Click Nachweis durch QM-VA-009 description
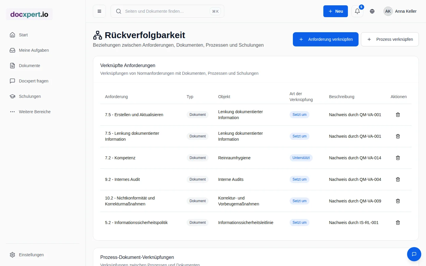The width and height of the screenshot is (426, 266). (355, 201)
